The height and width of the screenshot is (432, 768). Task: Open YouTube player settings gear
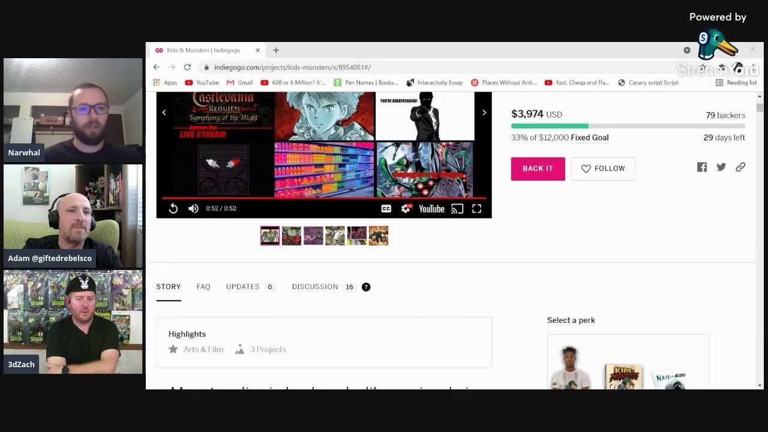[x=406, y=209]
